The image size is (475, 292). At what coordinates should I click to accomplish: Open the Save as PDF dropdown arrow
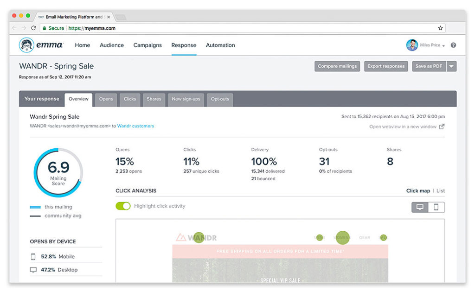(450, 66)
